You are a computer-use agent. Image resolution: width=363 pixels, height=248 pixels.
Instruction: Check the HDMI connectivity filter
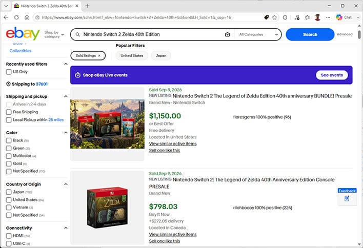(x=9, y=236)
